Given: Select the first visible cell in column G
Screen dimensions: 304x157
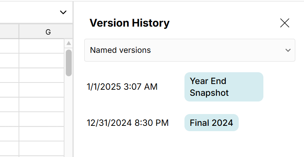Looking at the screenshot, I should pyautogui.click(x=41, y=46).
